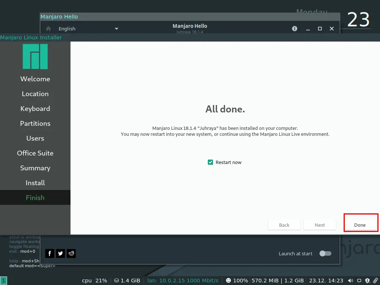The image size is (380, 285).
Task: Open the Facebook link icon
Action: [50, 253]
